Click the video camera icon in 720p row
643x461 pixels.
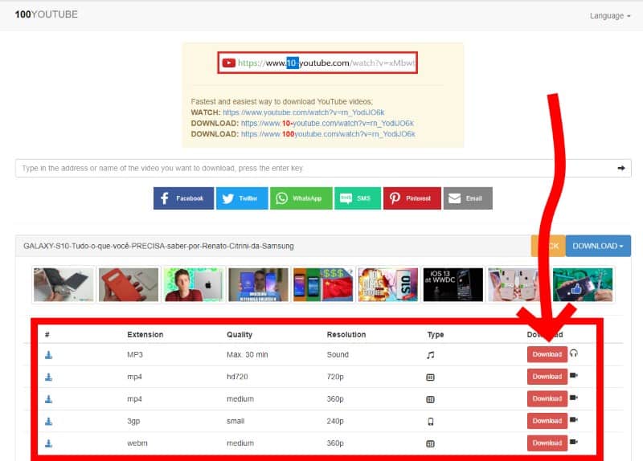tap(574, 375)
